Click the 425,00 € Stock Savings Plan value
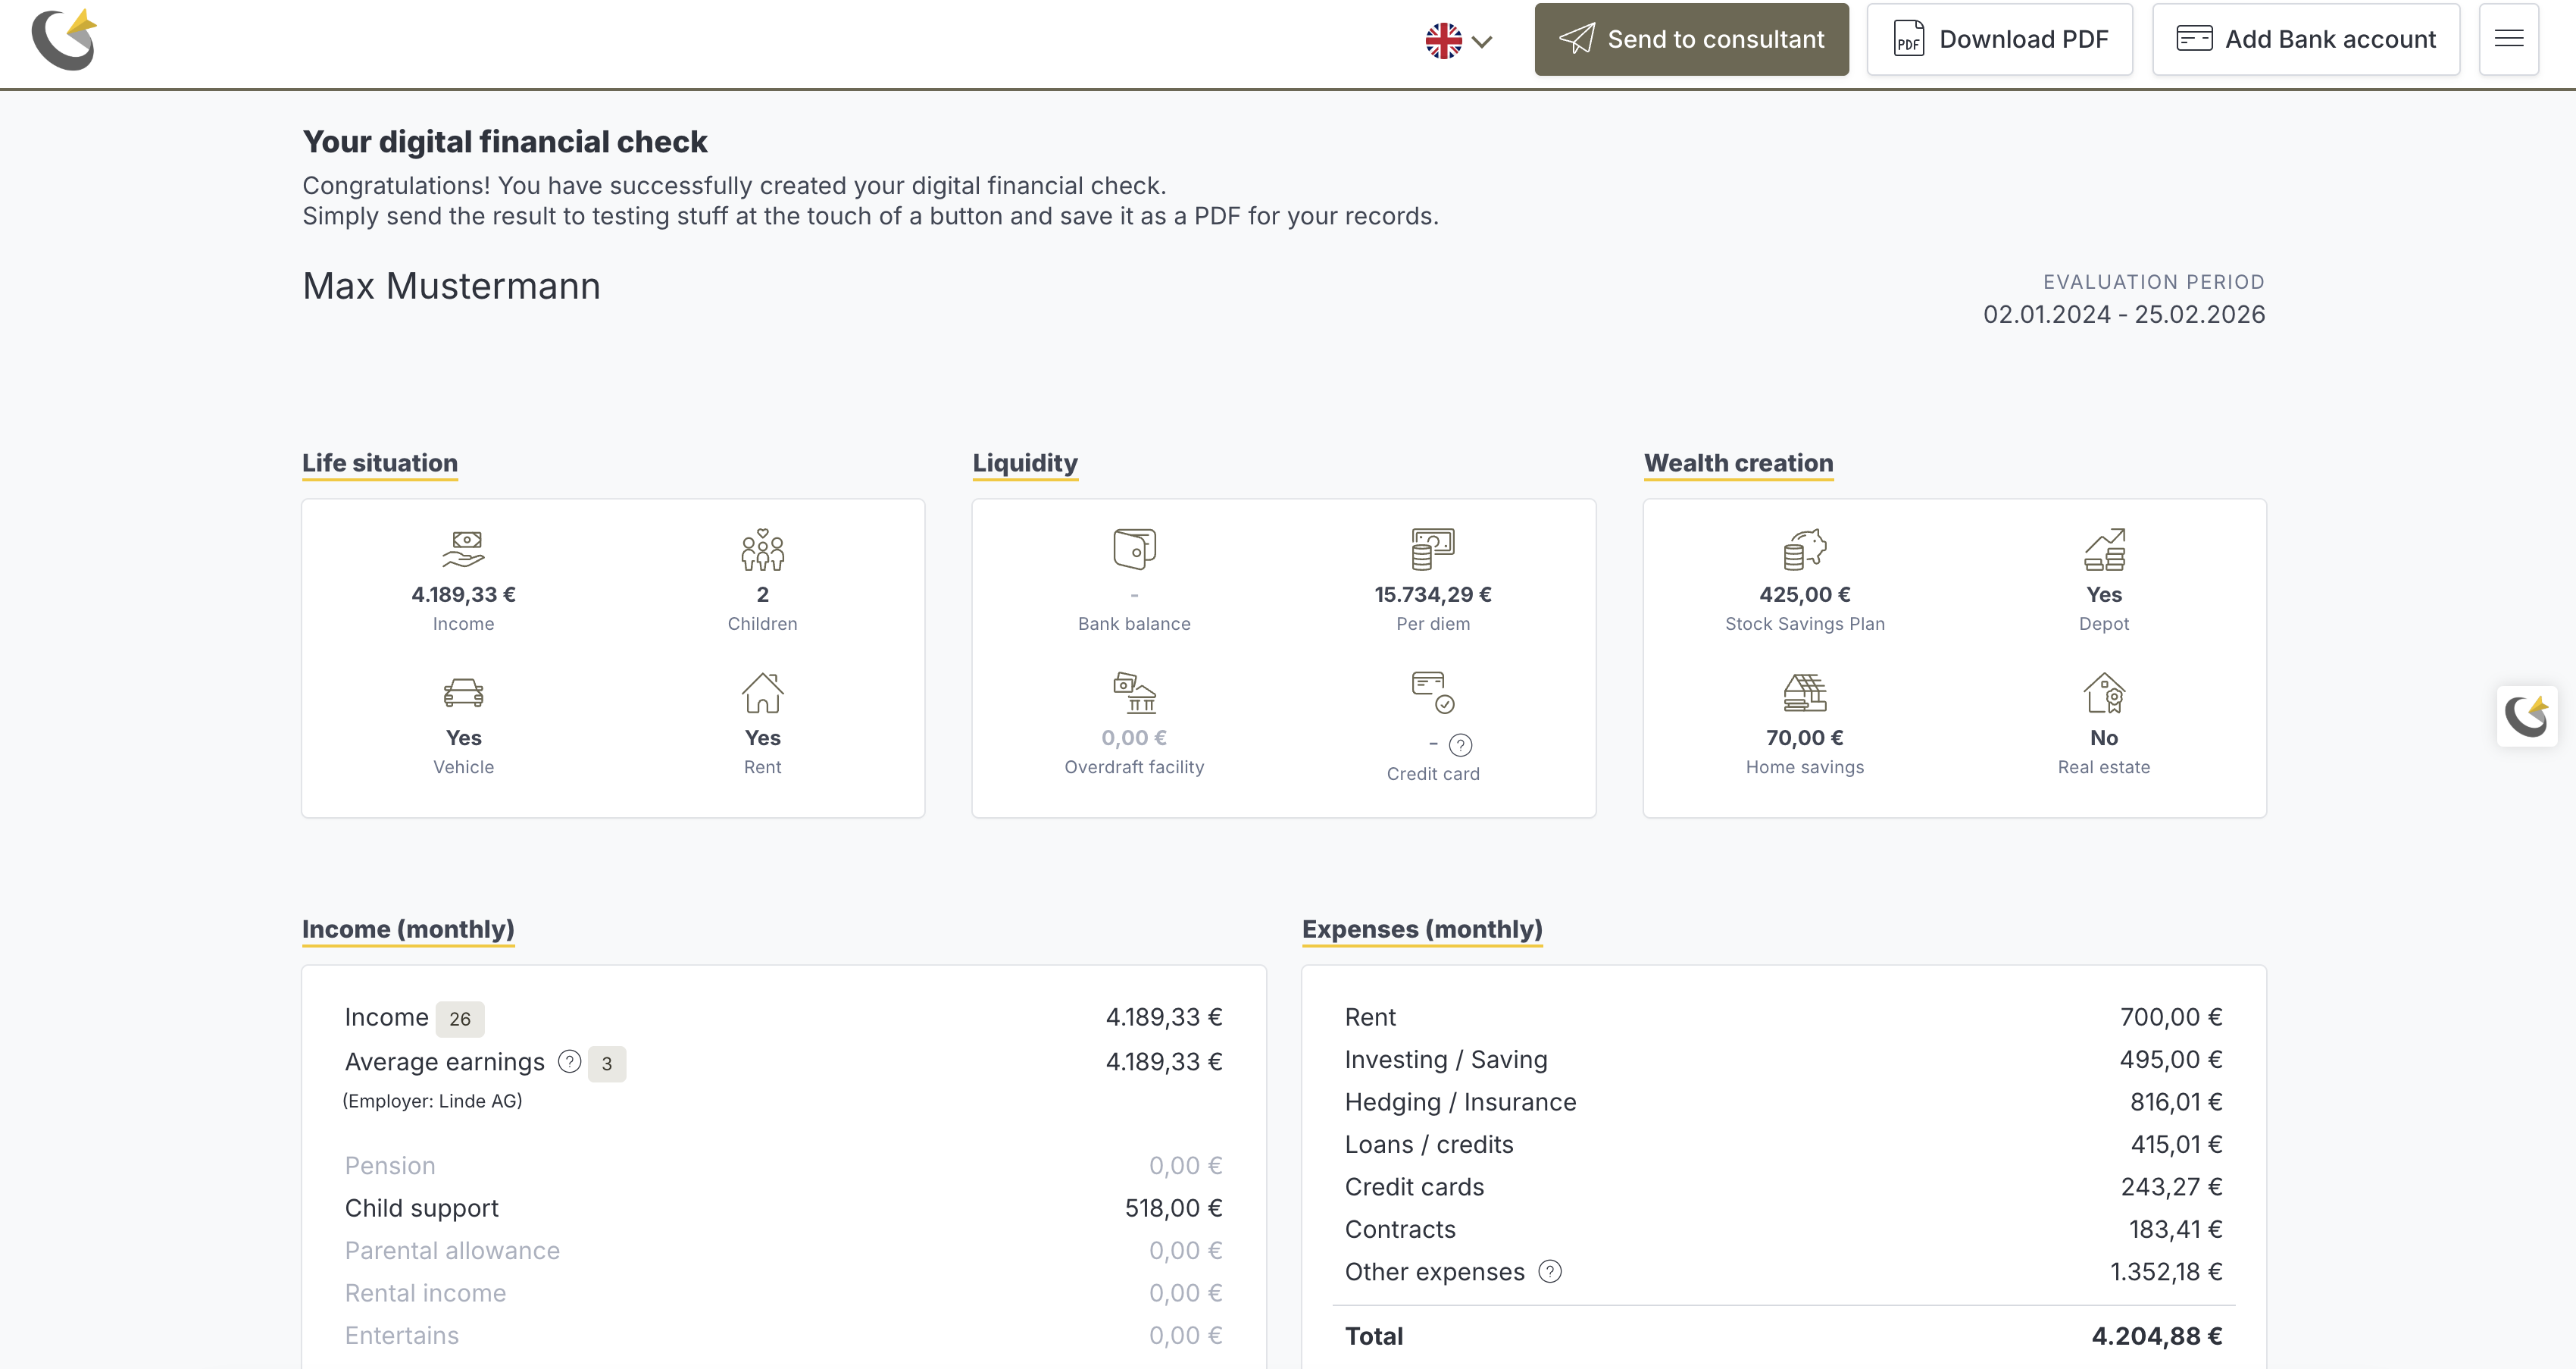This screenshot has width=2576, height=1369. (1804, 594)
